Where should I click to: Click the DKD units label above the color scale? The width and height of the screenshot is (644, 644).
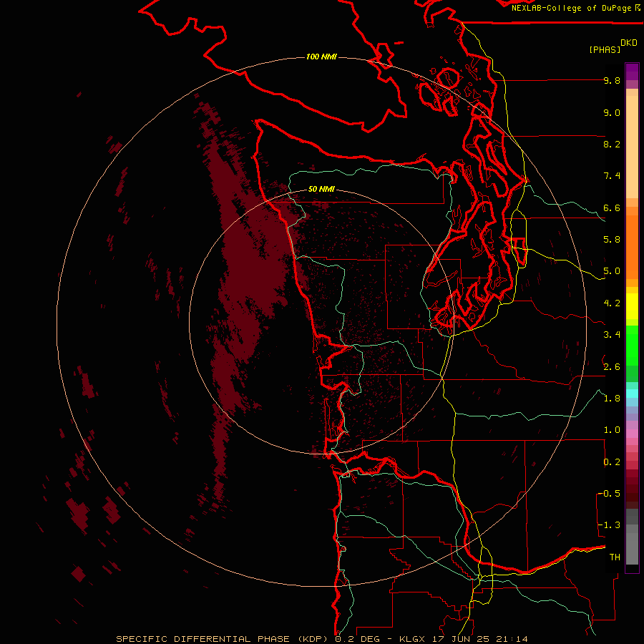pyautogui.click(x=628, y=43)
